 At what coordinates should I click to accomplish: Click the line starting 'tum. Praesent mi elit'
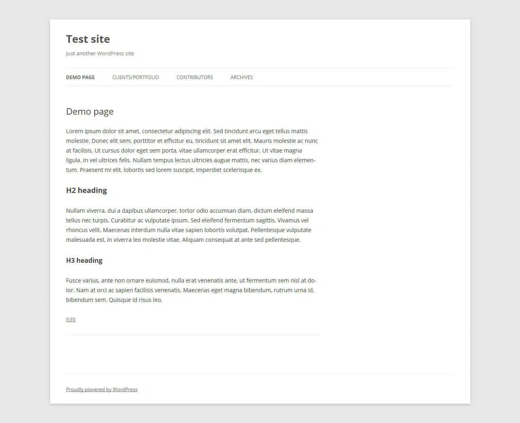[x=164, y=170]
